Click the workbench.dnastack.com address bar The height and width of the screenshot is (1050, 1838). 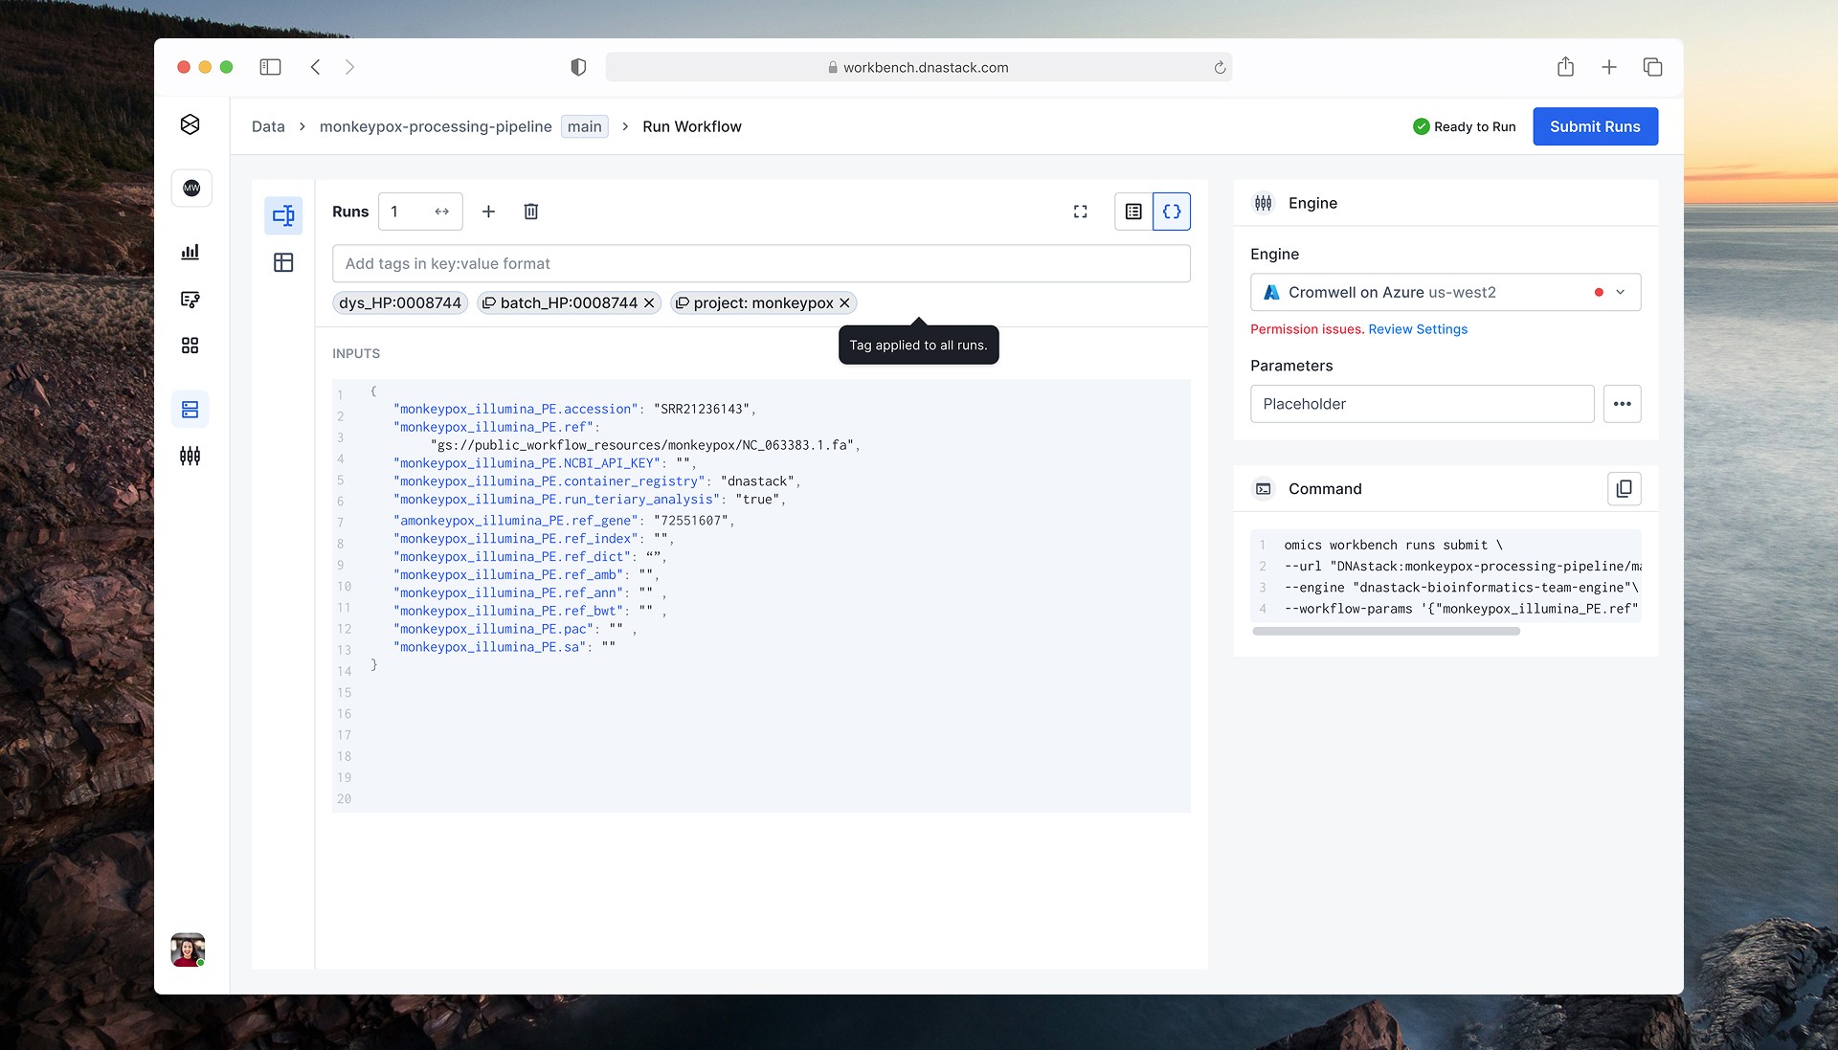(918, 67)
